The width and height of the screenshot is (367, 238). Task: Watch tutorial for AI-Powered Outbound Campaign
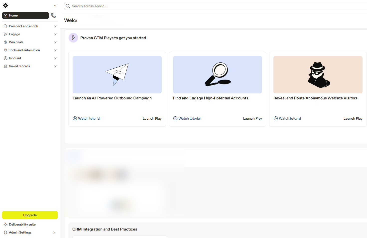click(x=87, y=118)
